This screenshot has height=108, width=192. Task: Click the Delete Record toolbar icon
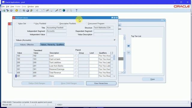(x=51, y=10)
